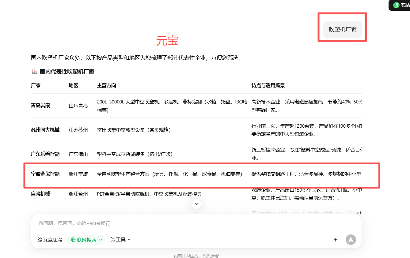Click the green install badge icon top right
Image resolution: width=410 pixels, height=258 pixels.
point(396,5)
